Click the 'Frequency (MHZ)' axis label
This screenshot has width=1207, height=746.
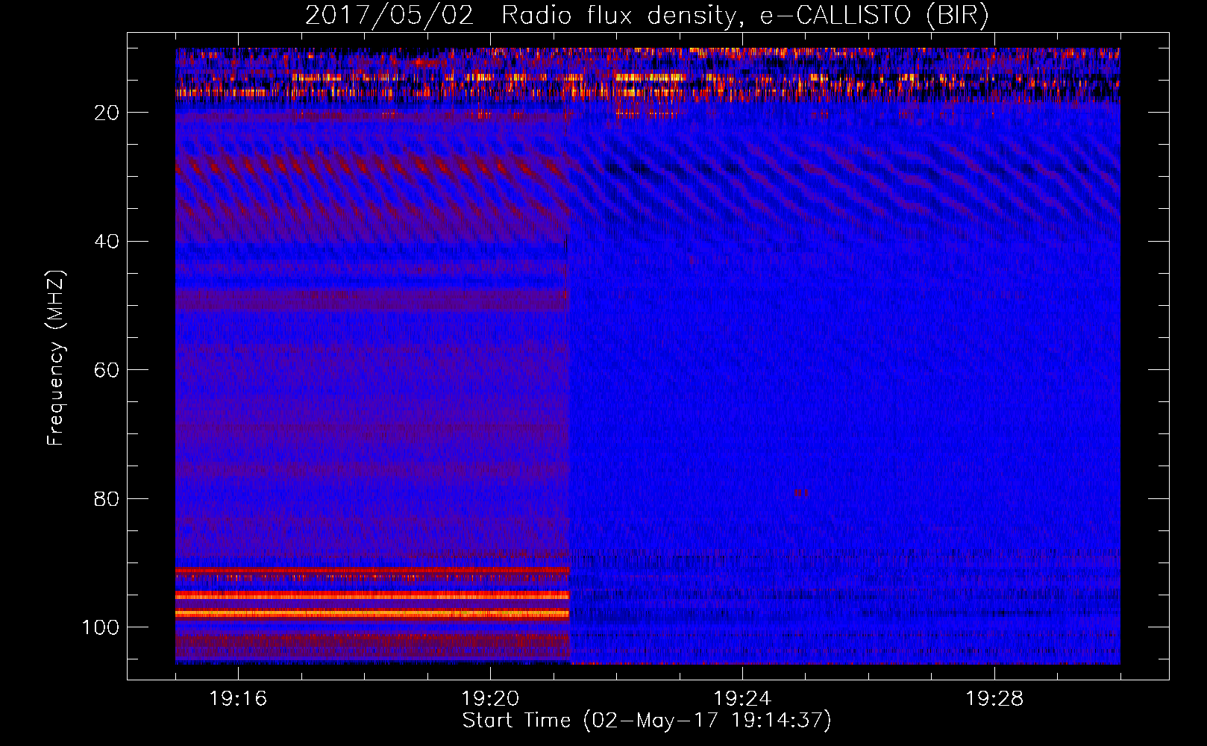pyautogui.click(x=56, y=358)
